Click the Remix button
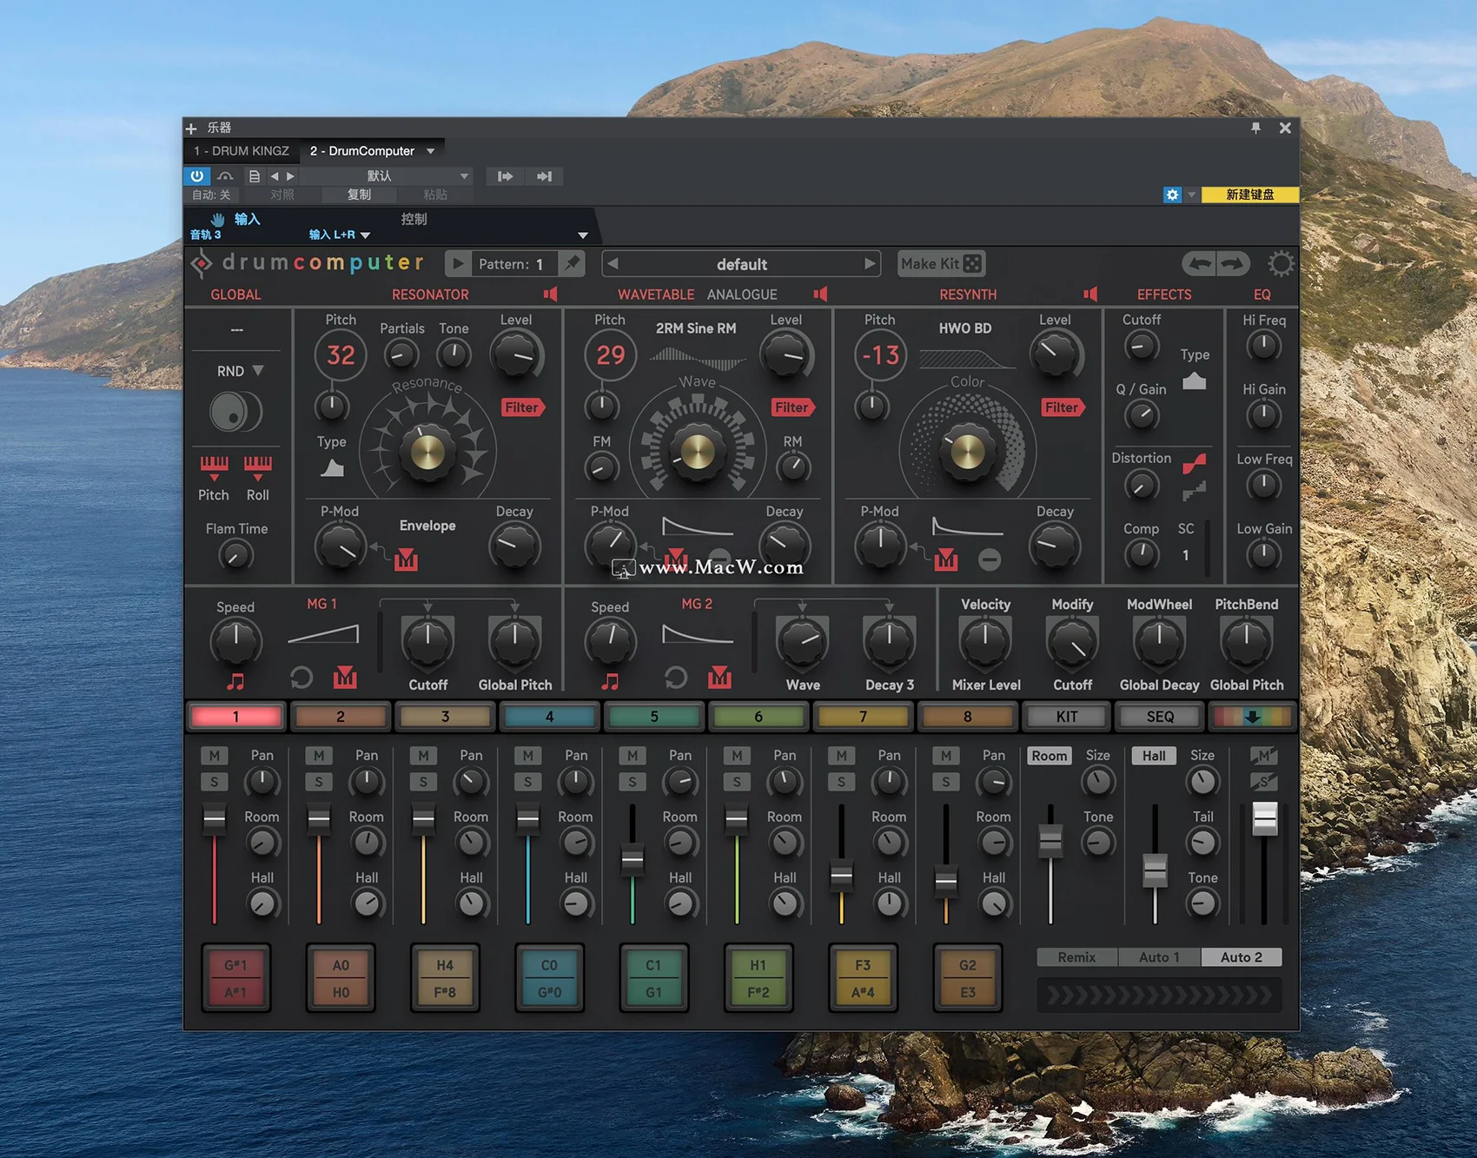The width and height of the screenshot is (1477, 1158). coord(1077,957)
